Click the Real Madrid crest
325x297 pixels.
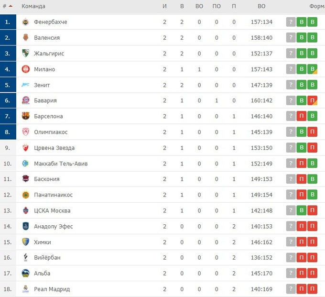pyautogui.click(x=26, y=289)
